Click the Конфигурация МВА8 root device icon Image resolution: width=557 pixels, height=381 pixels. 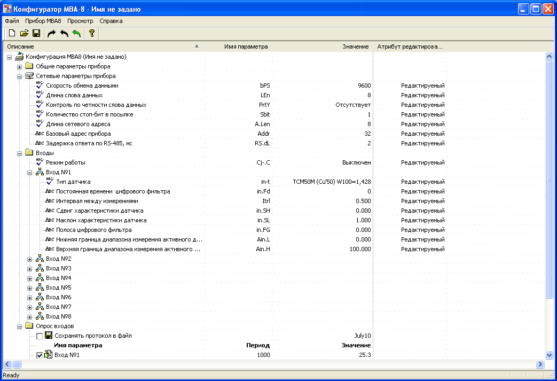point(19,56)
